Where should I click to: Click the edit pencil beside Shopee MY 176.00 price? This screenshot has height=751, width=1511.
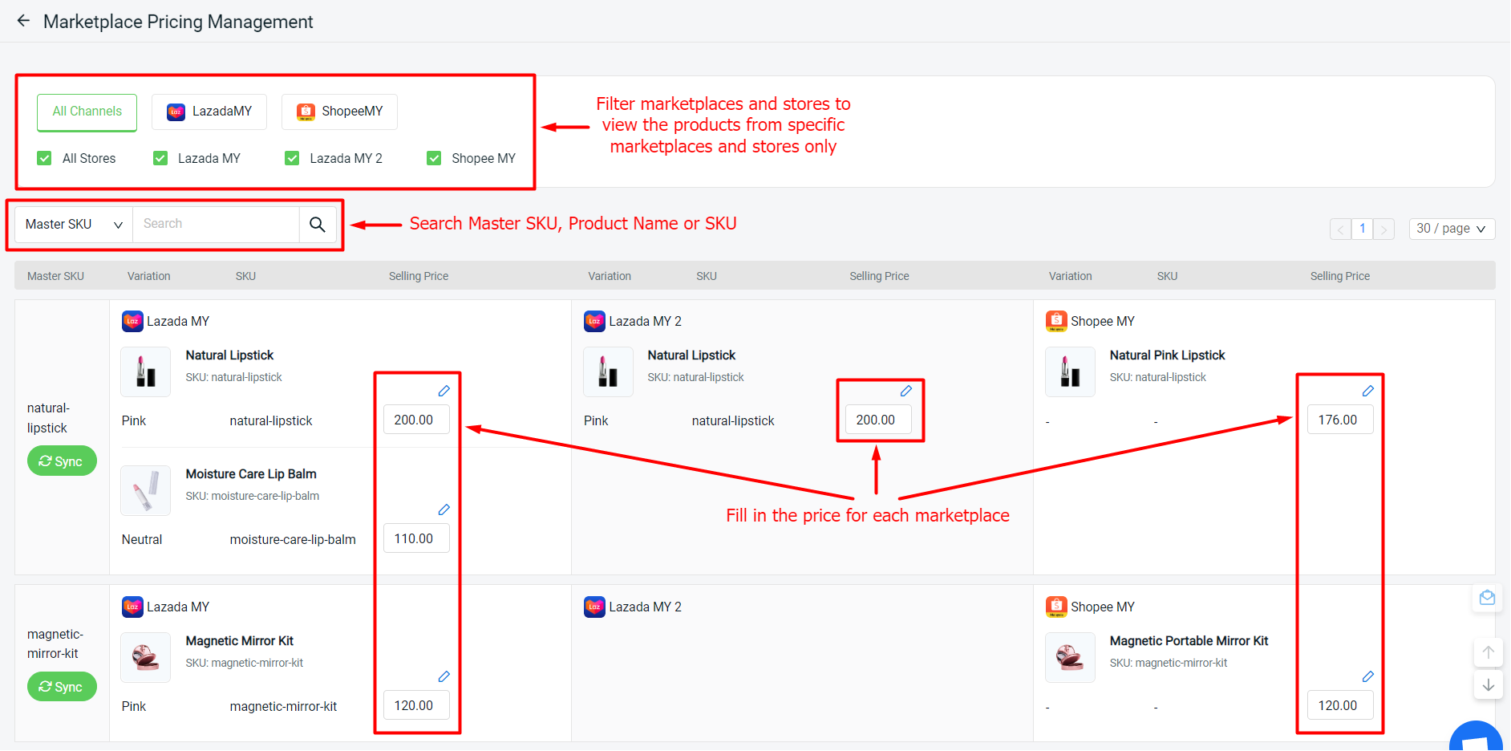[1368, 391]
